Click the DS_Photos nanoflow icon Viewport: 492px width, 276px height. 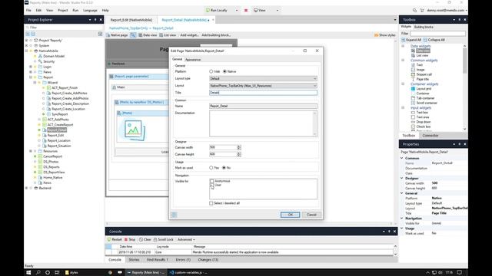(40, 162)
